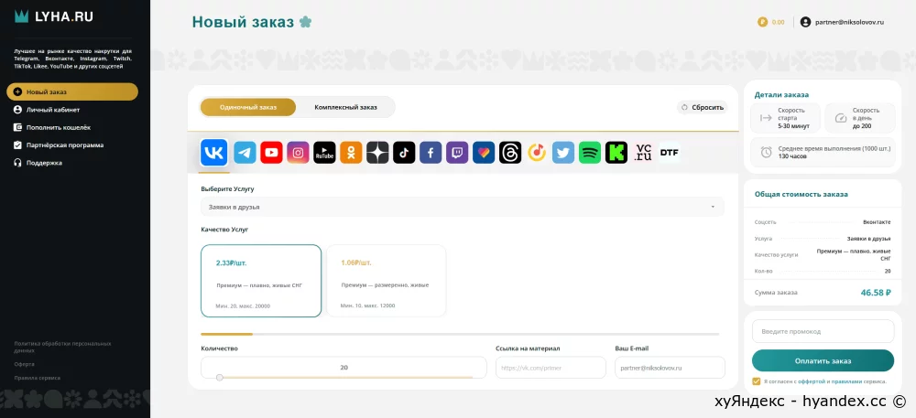Choose the YouTube network icon

click(x=272, y=153)
